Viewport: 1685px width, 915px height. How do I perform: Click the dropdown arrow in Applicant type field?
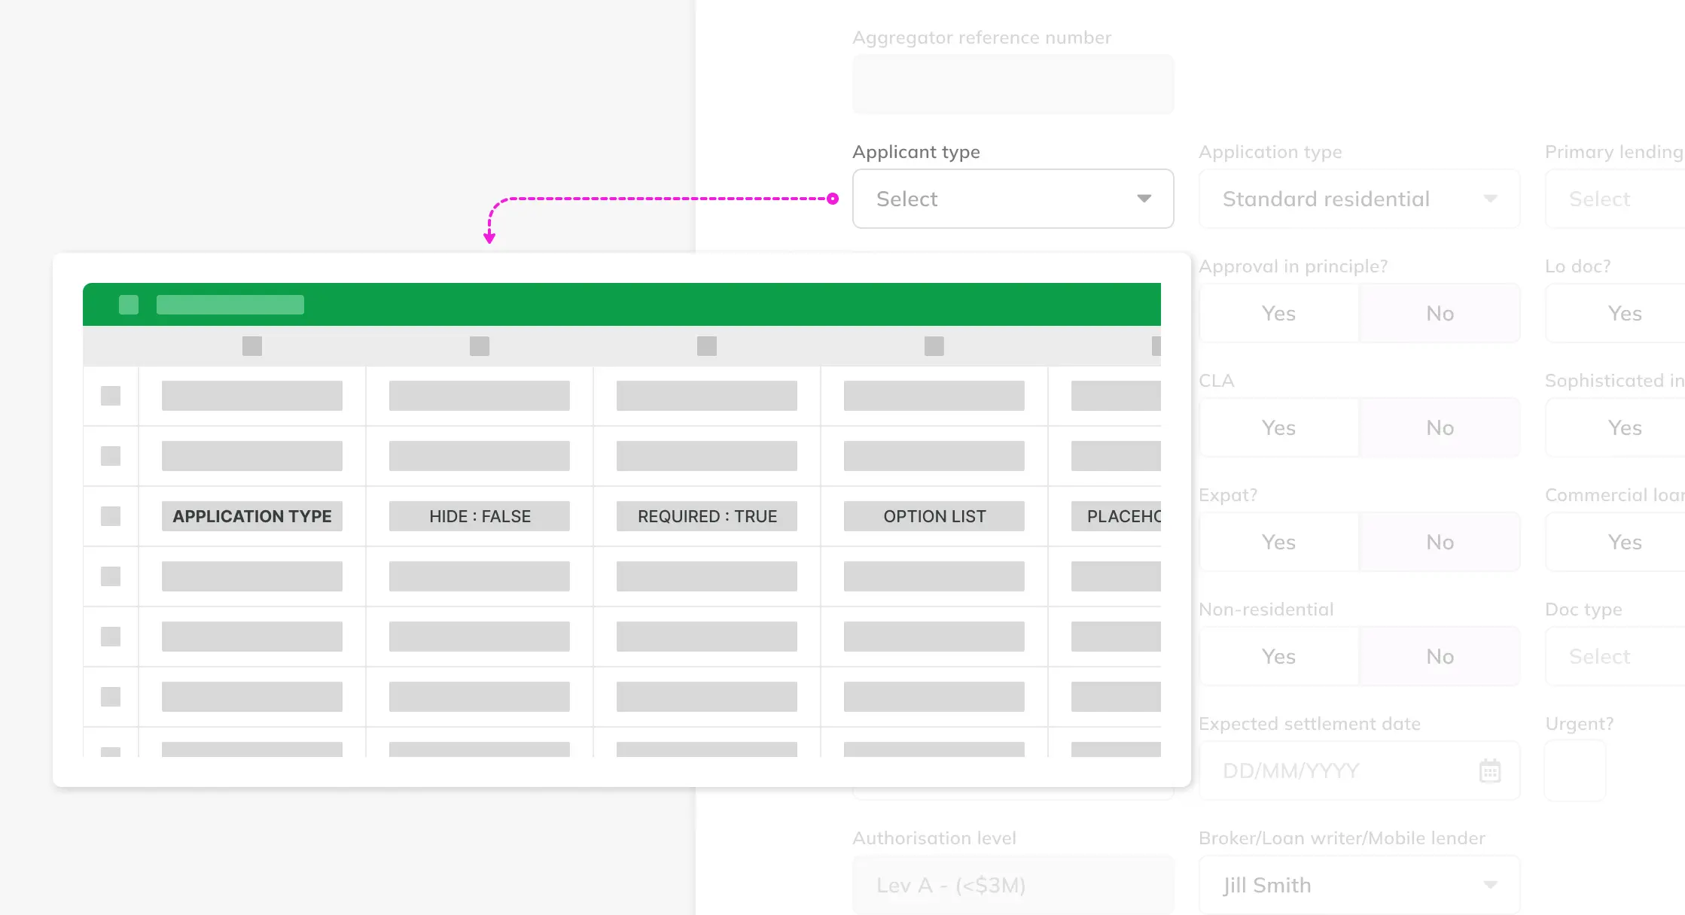(x=1144, y=199)
